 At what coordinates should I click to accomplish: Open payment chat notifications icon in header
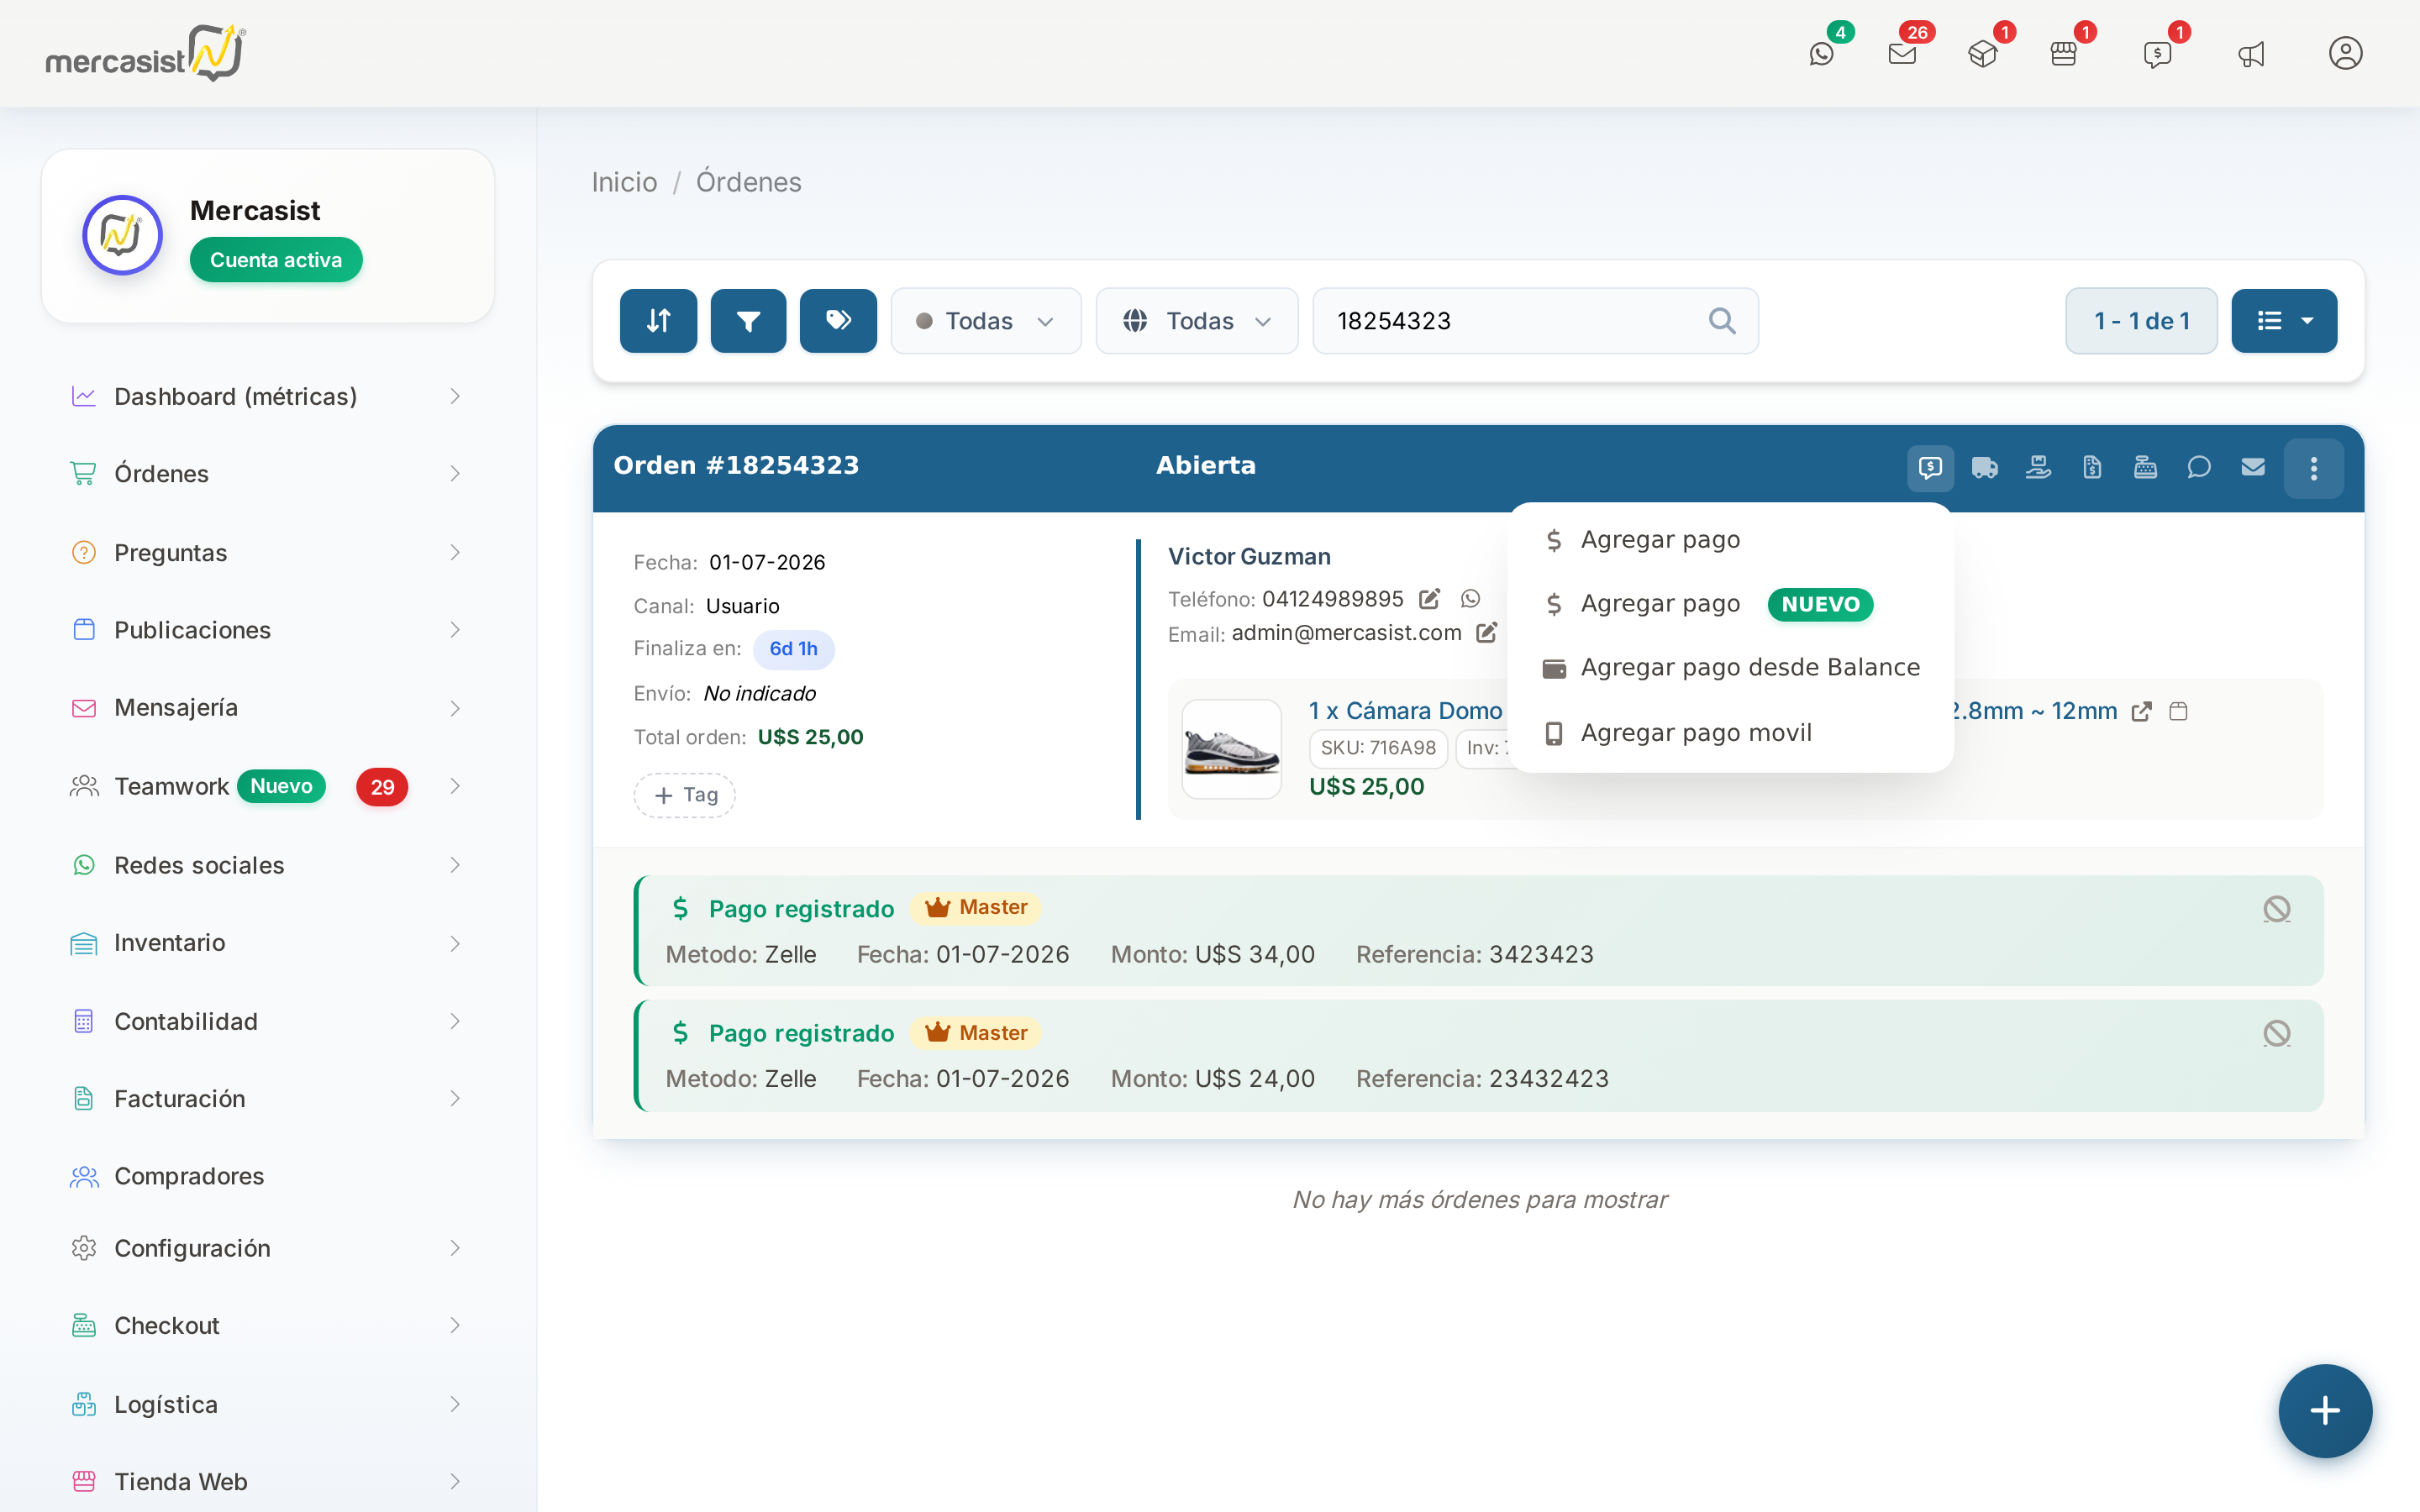click(x=2157, y=54)
